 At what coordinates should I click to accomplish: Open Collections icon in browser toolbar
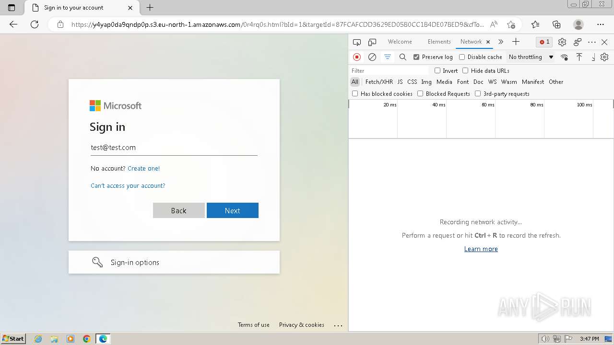pyautogui.click(x=556, y=24)
